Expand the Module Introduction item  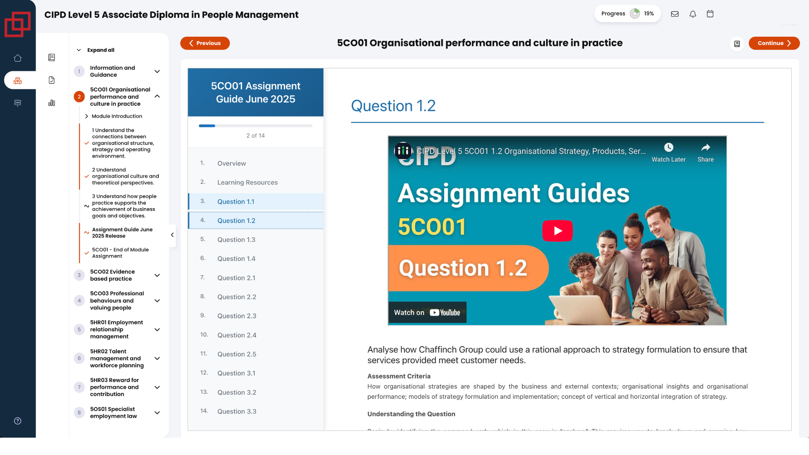[87, 116]
